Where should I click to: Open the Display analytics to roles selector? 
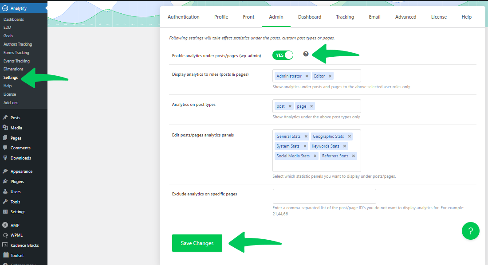pyautogui.click(x=316, y=76)
